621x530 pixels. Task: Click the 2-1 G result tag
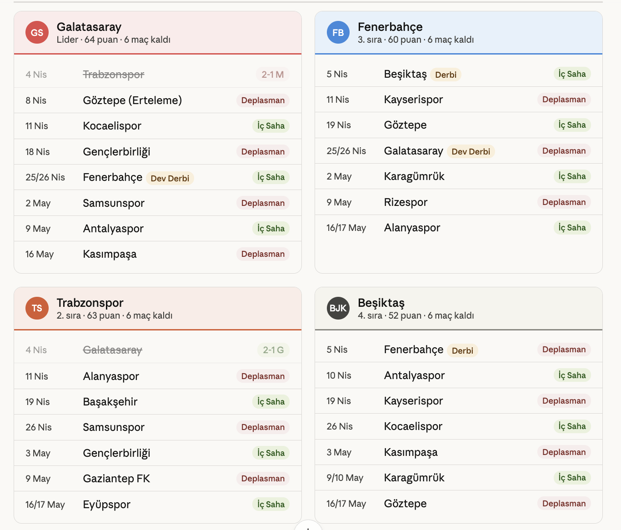coord(273,350)
